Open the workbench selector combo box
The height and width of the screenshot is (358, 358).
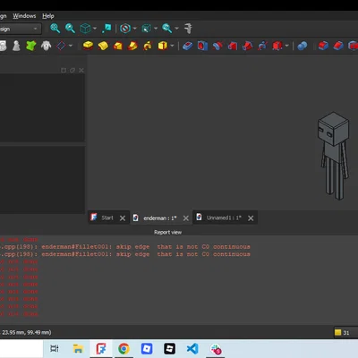point(20,29)
